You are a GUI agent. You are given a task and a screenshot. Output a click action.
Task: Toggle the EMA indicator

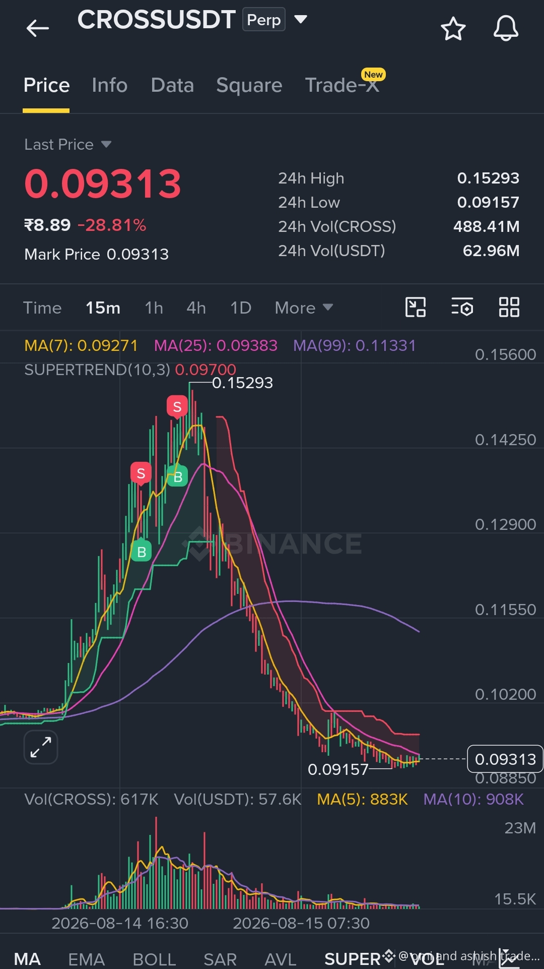click(x=87, y=959)
